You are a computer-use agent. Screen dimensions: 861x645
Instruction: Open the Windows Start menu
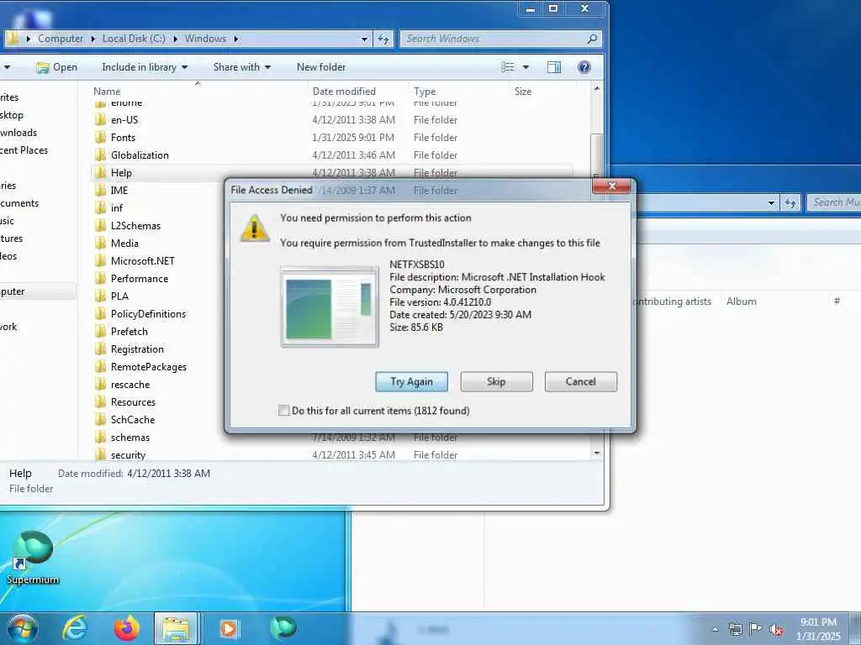23,628
